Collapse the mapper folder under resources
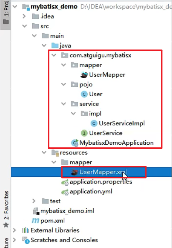 [54, 162]
